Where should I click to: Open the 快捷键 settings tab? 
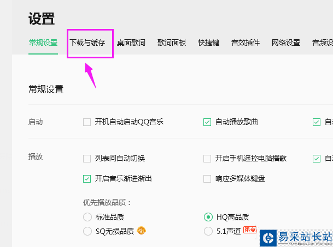(x=209, y=43)
